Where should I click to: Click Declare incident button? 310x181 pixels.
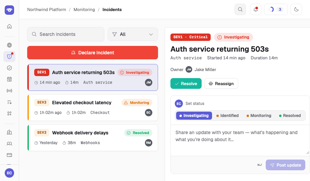click(x=93, y=53)
